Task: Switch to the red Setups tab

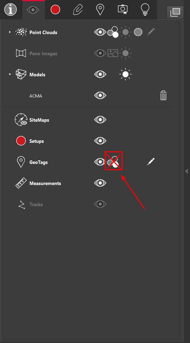Action: (x=55, y=10)
